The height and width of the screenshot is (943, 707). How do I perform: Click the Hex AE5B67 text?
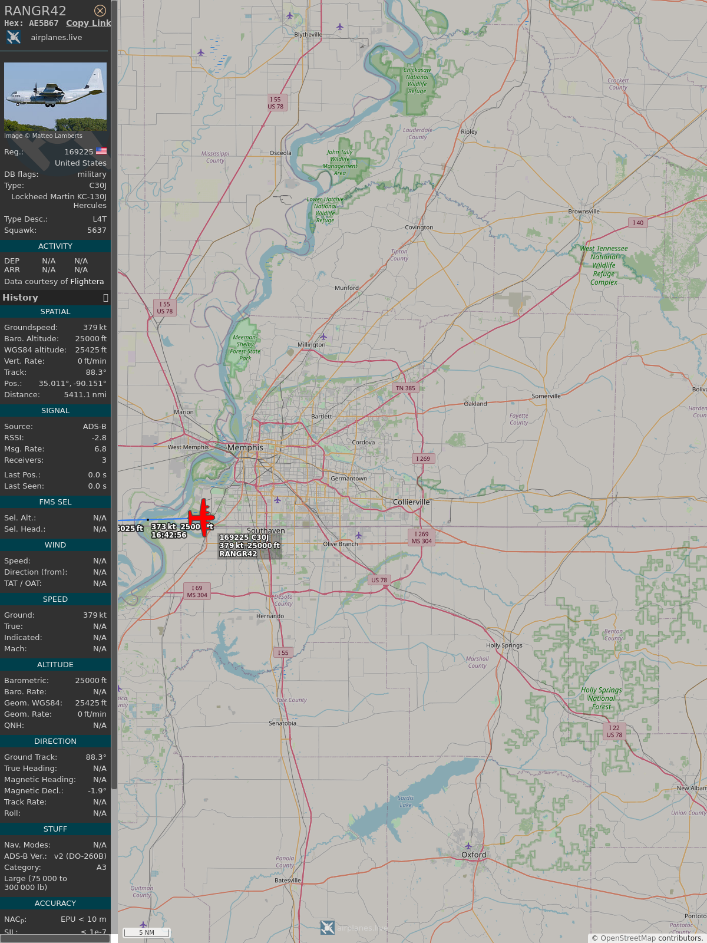(31, 23)
